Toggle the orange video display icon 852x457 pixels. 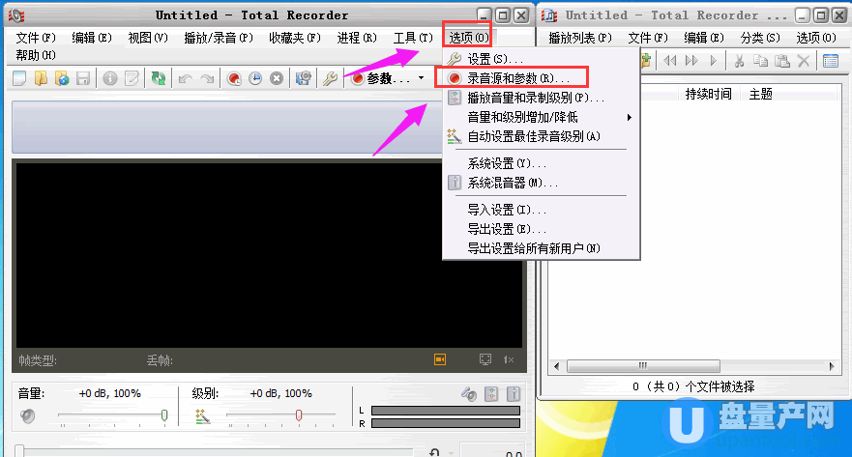440,359
